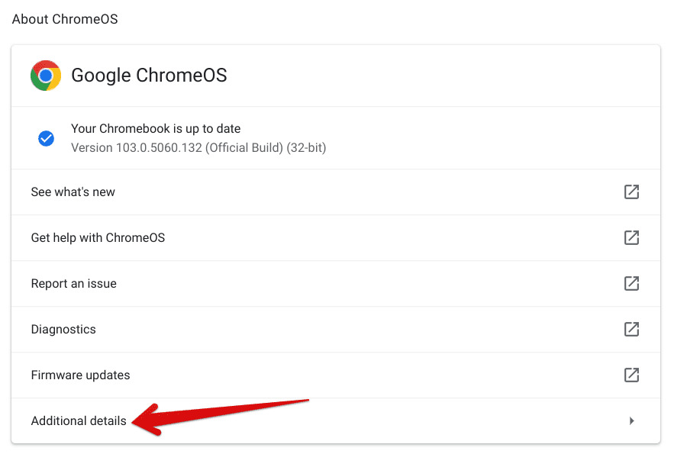
Task: Click the blue up-to-date checkmark icon
Action: pyautogui.click(x=46, y=138)
